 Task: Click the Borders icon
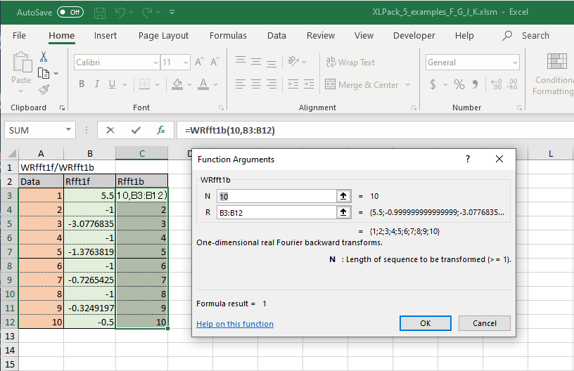144,84
